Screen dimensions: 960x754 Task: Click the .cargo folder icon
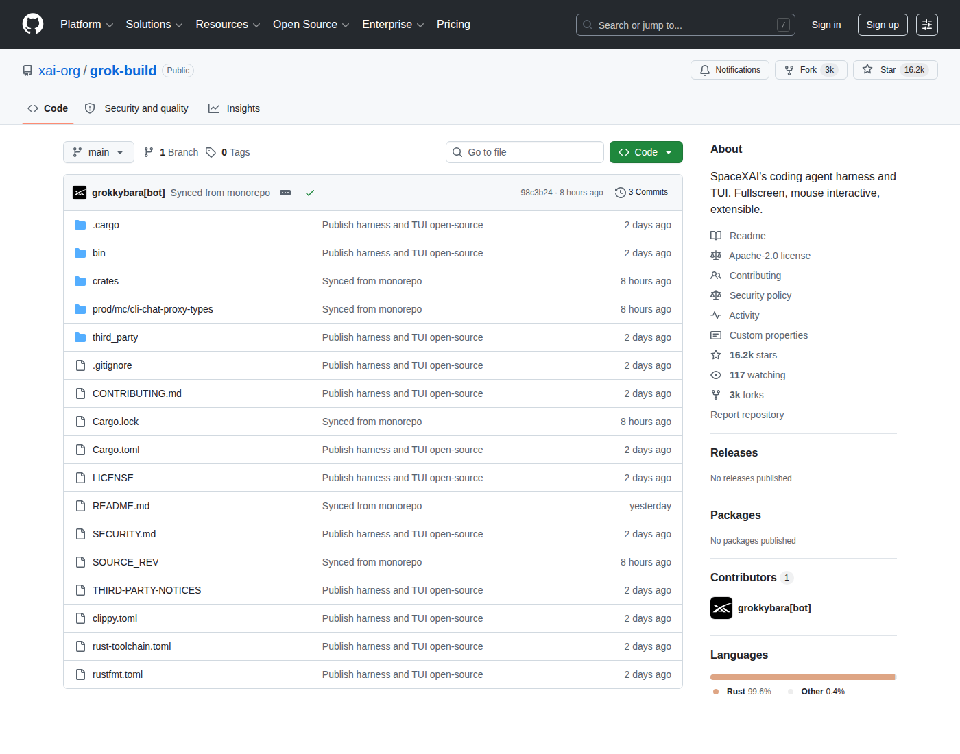click(x=80, y=225)
